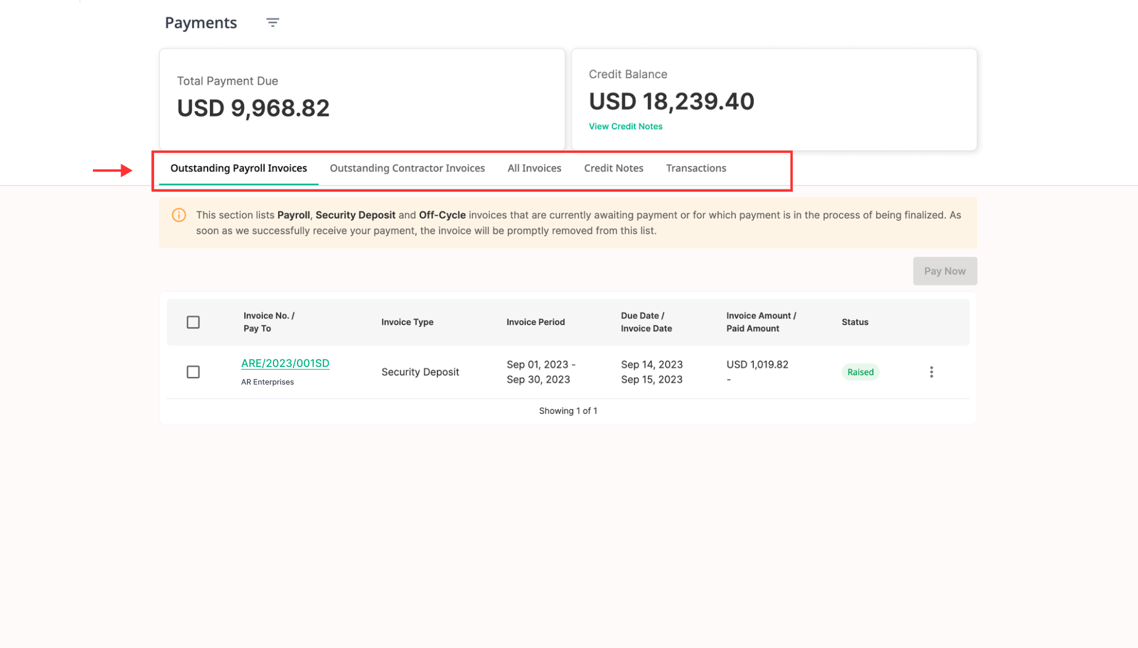This screenshot has height=648, width=1138.
Task: Select the Transactions tab
Action: click(x=696, y=168)
